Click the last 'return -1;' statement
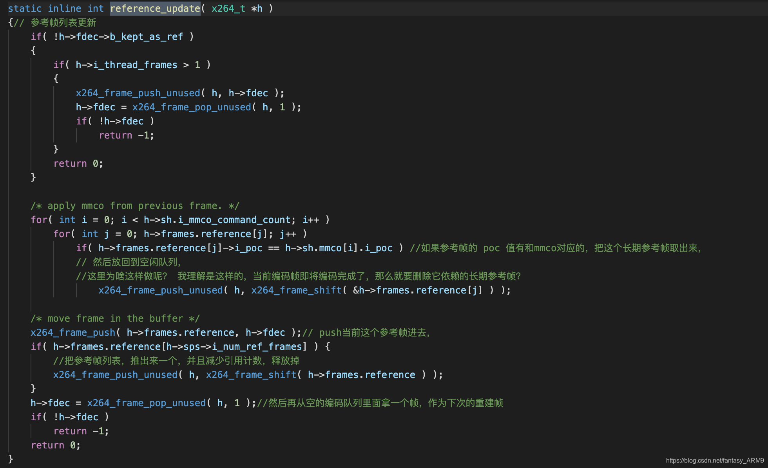Viewport: 768px width, 468px height. pos(81,431)
